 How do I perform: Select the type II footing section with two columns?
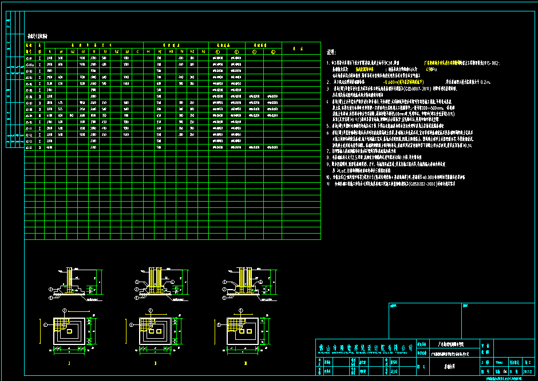(x=162, y=283)
